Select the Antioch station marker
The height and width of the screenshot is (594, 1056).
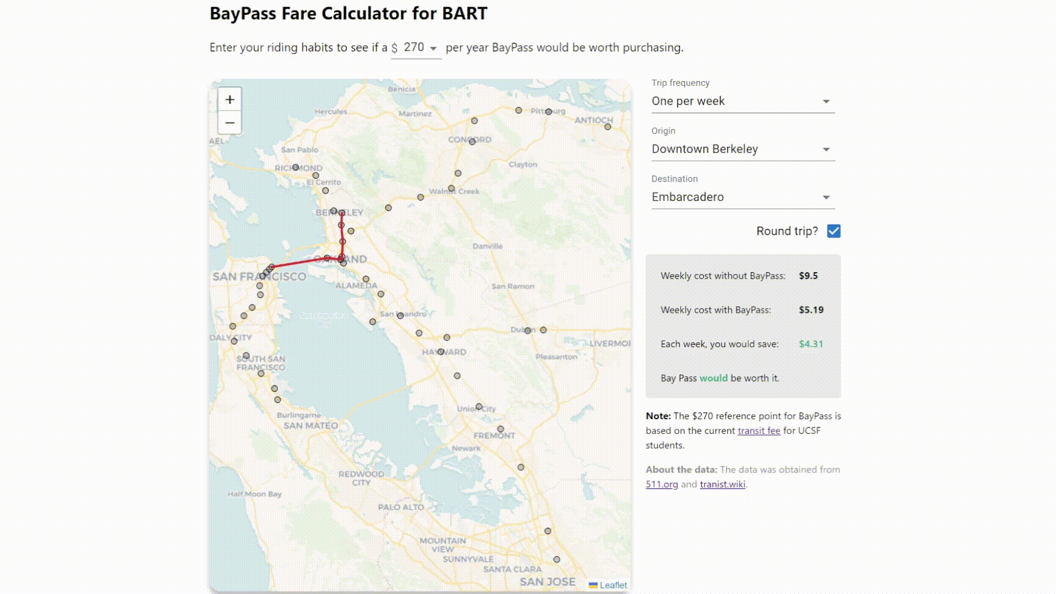(x=608, y=127)
